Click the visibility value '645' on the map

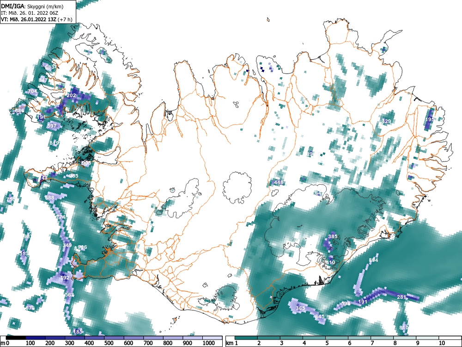click(320, 316)
